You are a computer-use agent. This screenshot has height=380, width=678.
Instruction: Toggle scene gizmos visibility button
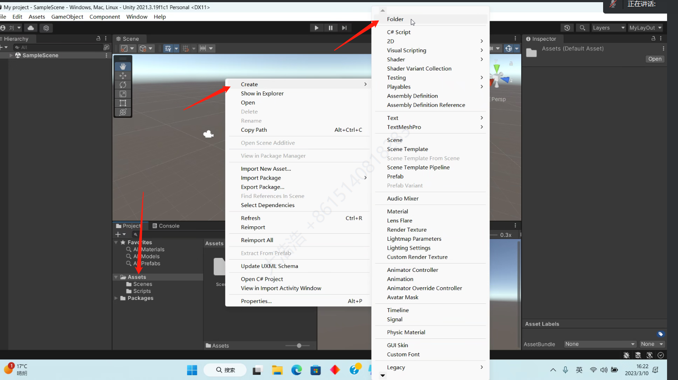coord(508,49)
